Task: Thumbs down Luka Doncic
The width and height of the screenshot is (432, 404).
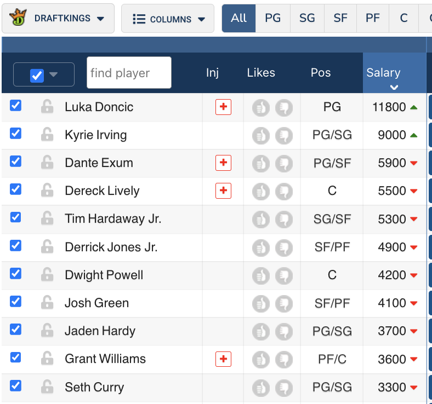Action: tap(284, 107)
